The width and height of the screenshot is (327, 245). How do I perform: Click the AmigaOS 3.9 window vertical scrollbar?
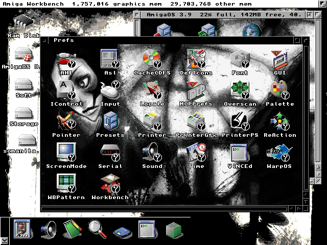coord(318,91)
